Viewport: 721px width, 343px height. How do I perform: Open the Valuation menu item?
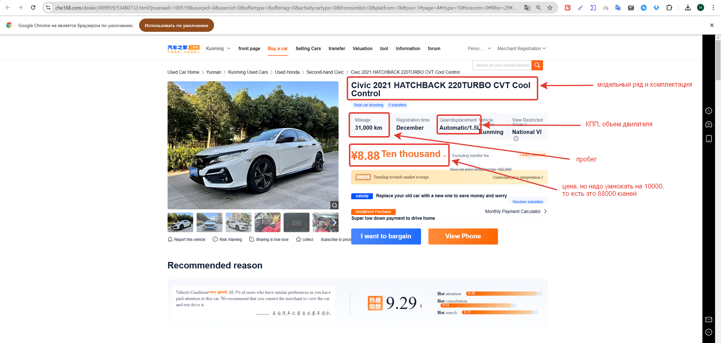363,49
